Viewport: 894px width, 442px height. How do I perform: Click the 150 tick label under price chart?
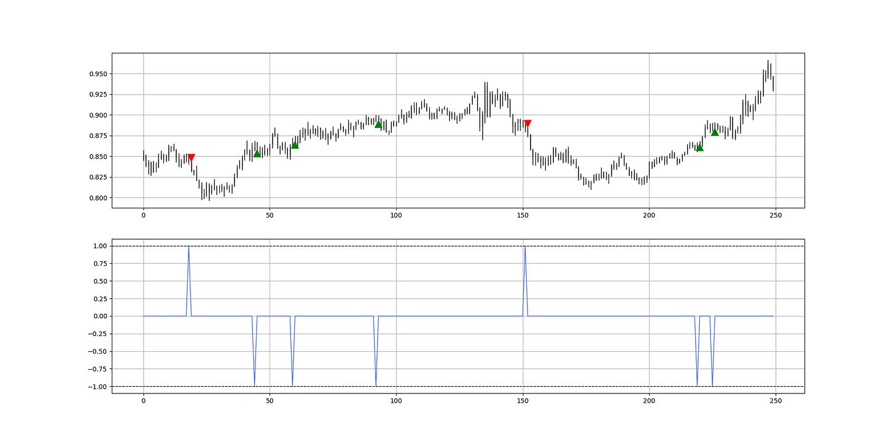click(523, 216)
